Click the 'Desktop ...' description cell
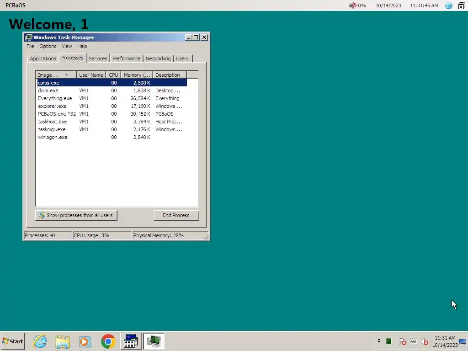468x351 pixels. coord(168,90)
